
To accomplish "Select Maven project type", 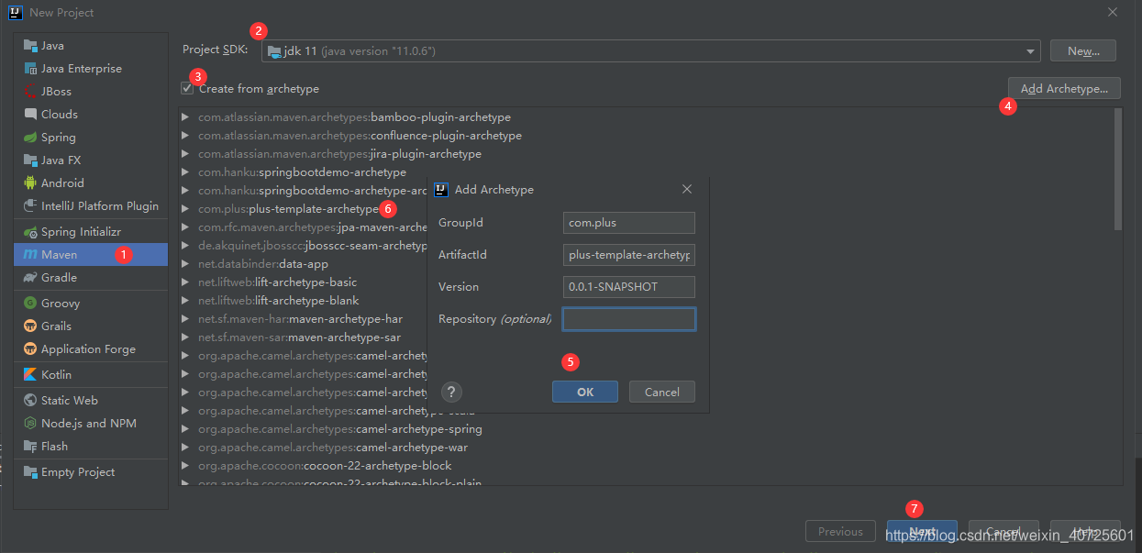I will (91, 255).
